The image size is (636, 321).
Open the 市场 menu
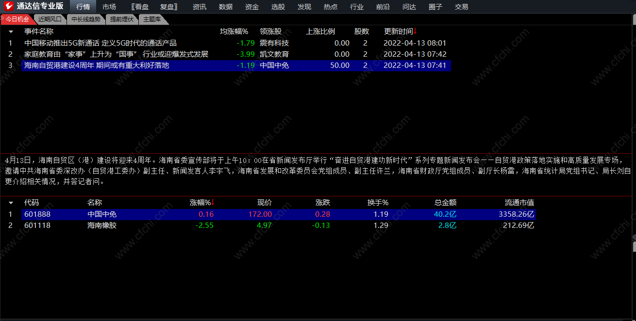[109, 7]
